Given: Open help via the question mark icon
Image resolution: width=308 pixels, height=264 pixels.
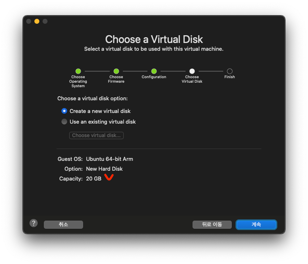Looking at the screenshot, I should [34, 223].
